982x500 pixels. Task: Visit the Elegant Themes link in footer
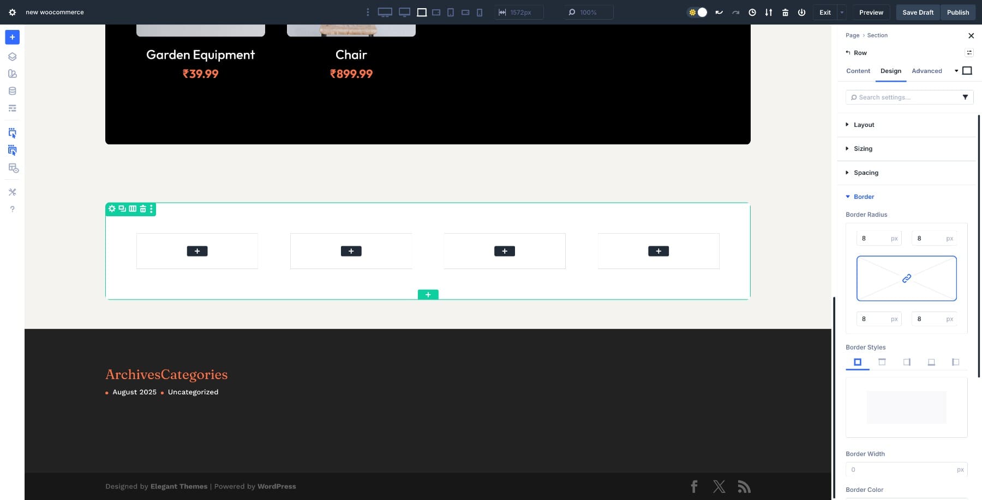click(178, 486)
